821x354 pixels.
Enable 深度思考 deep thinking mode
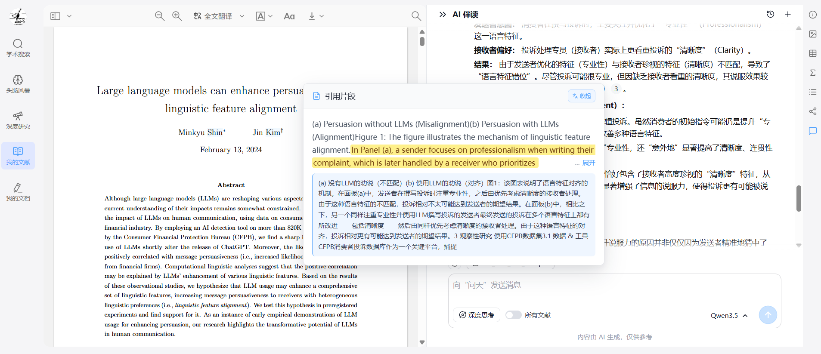[x=477, y=315]
